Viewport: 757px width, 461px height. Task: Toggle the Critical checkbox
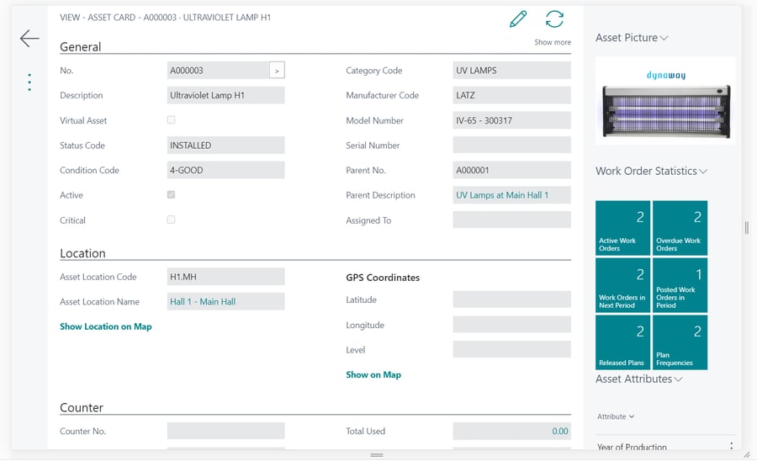click(x=171, y=220)
